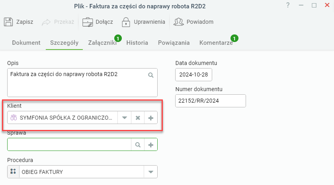Clear the Klient field with X icon
Image resolution: width=334 pixels, height=185 pixels.
tap(138, 118)
